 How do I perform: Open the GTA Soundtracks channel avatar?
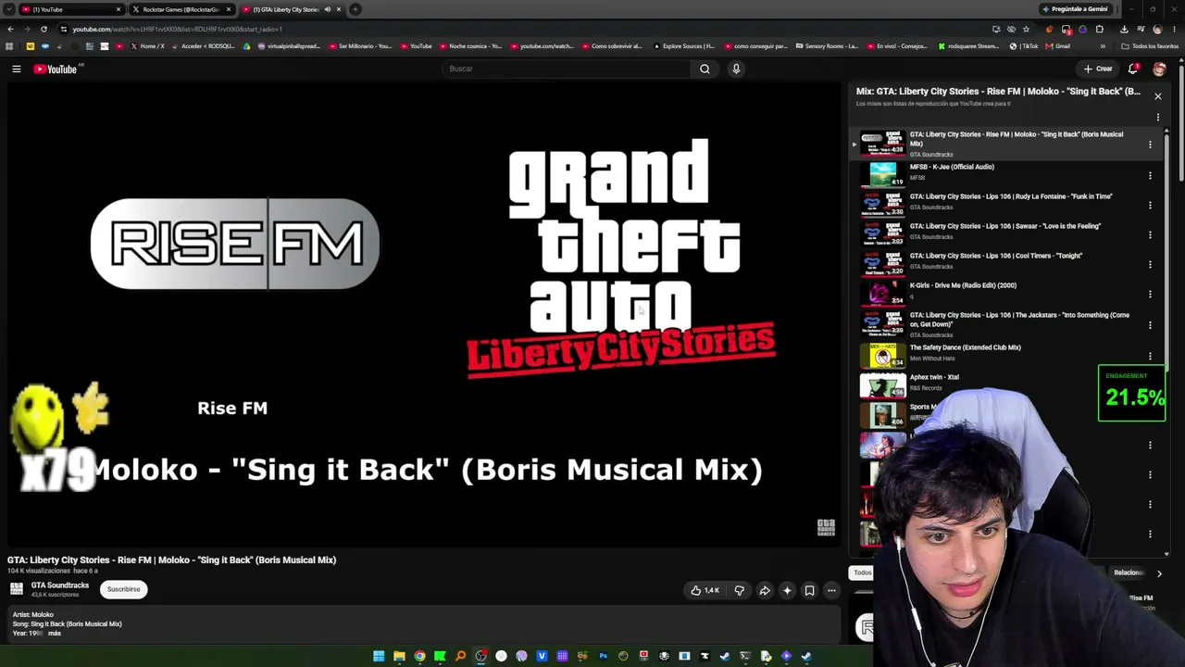[17, 589]
